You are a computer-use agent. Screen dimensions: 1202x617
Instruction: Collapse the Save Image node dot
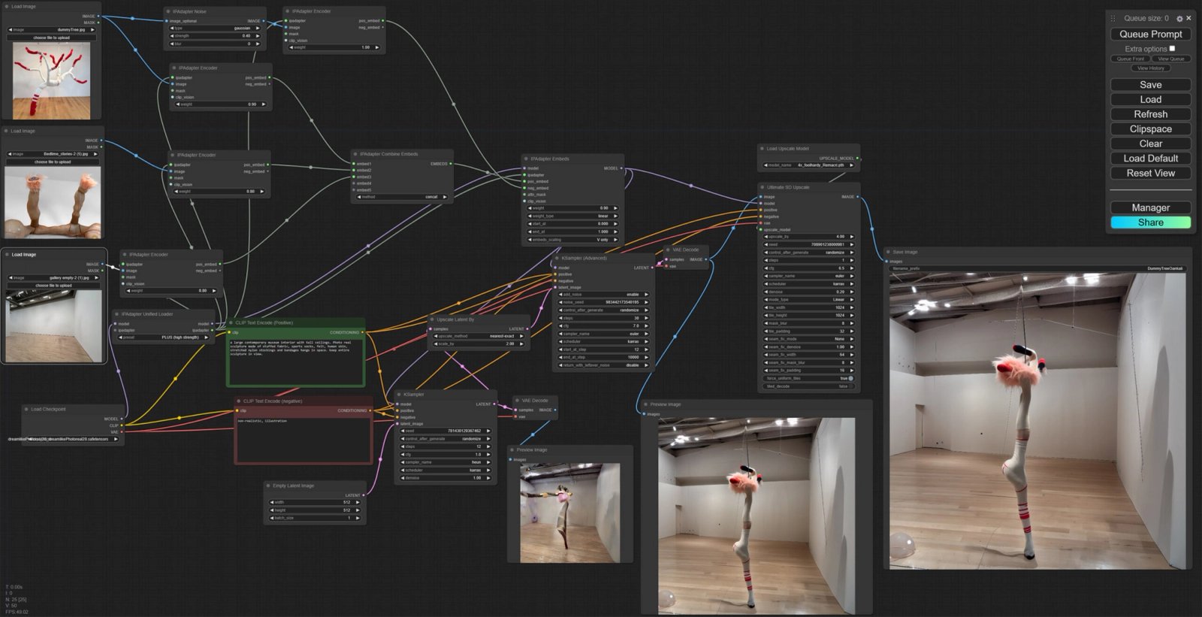coord(889,252)
